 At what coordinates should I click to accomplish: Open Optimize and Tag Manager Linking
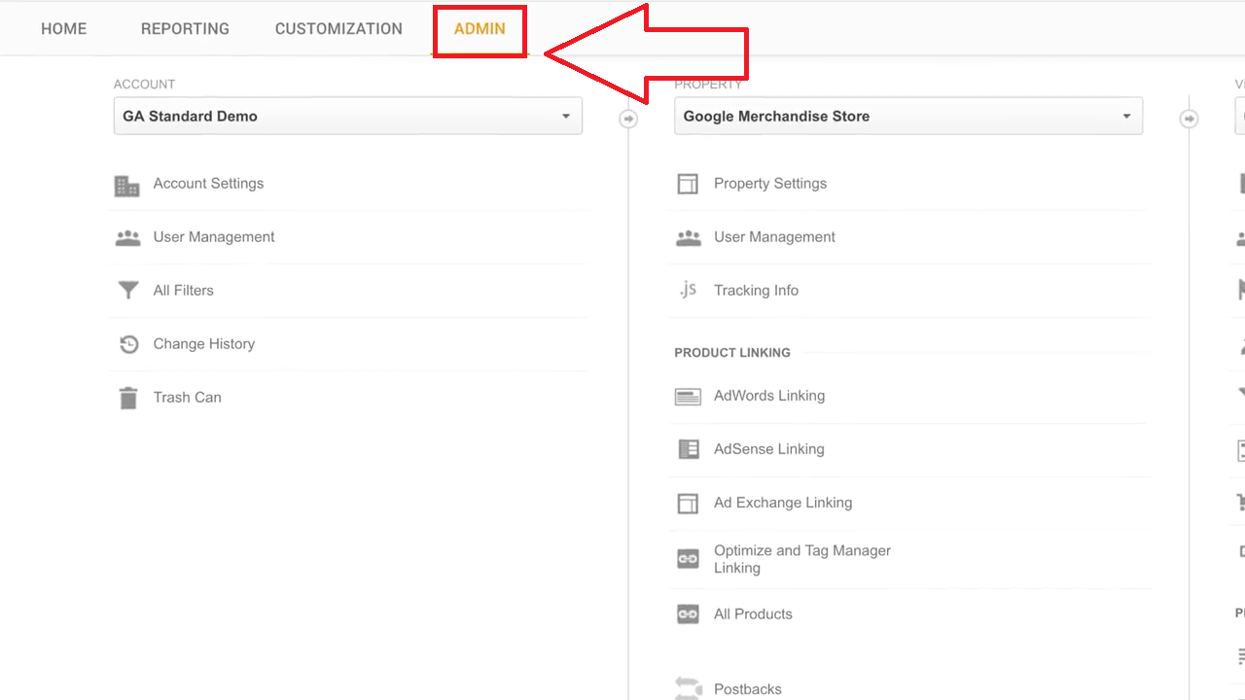tap(802, 559)
